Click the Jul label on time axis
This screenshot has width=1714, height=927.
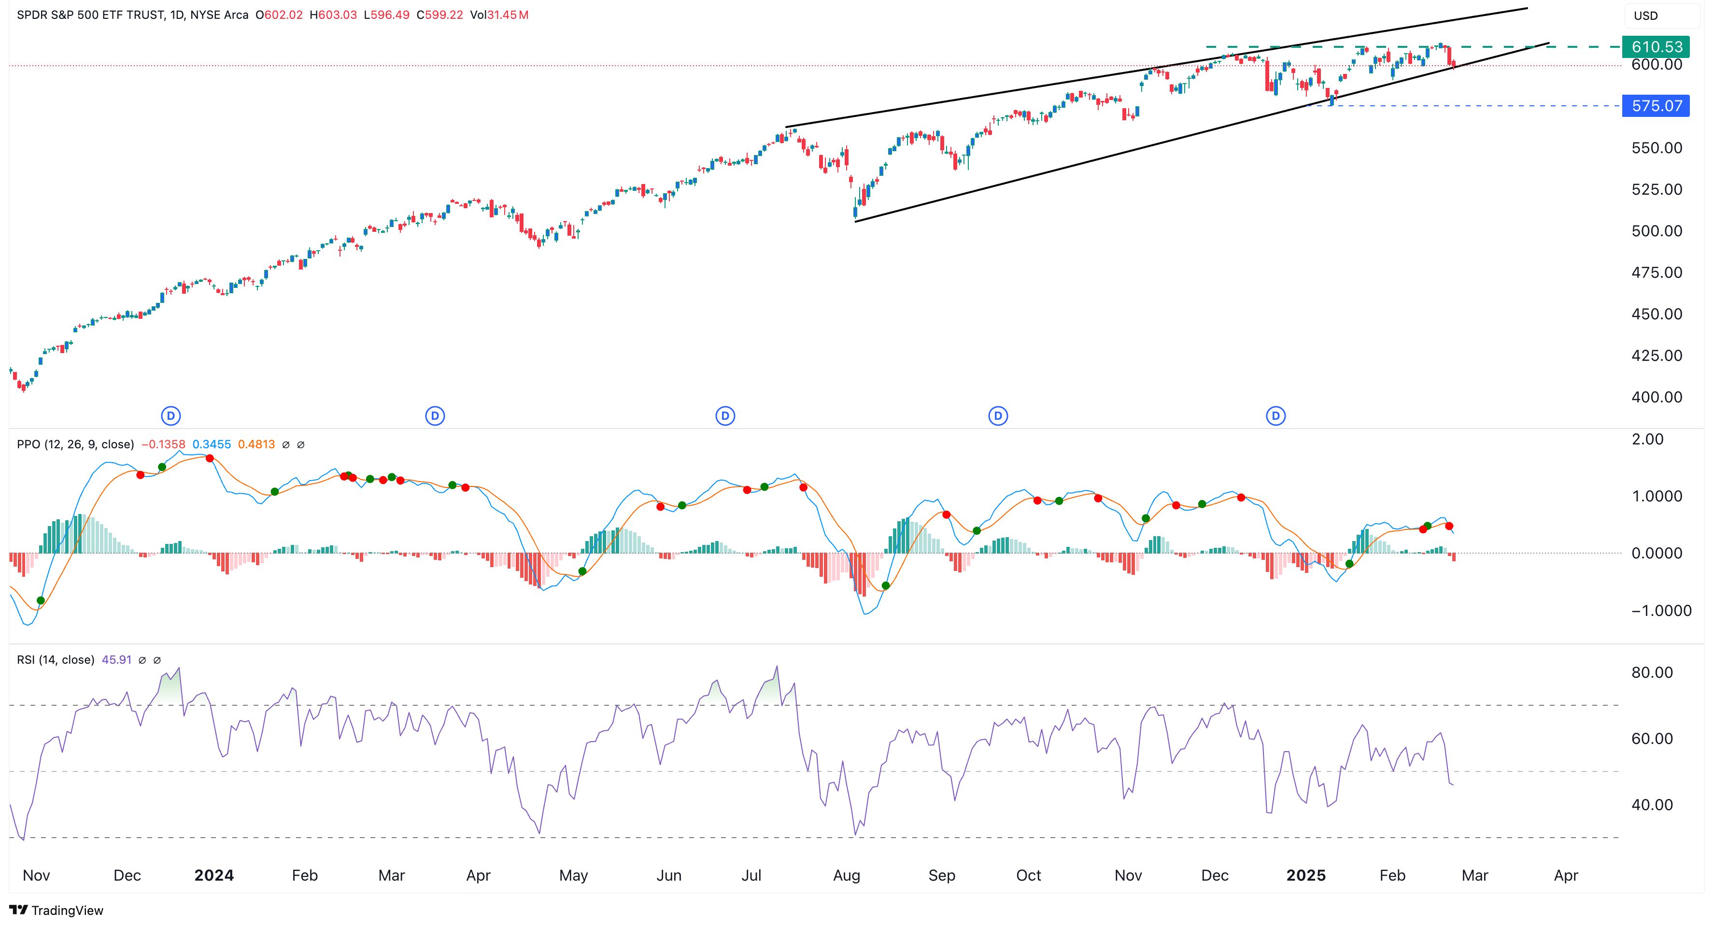(x=751, y=876)
